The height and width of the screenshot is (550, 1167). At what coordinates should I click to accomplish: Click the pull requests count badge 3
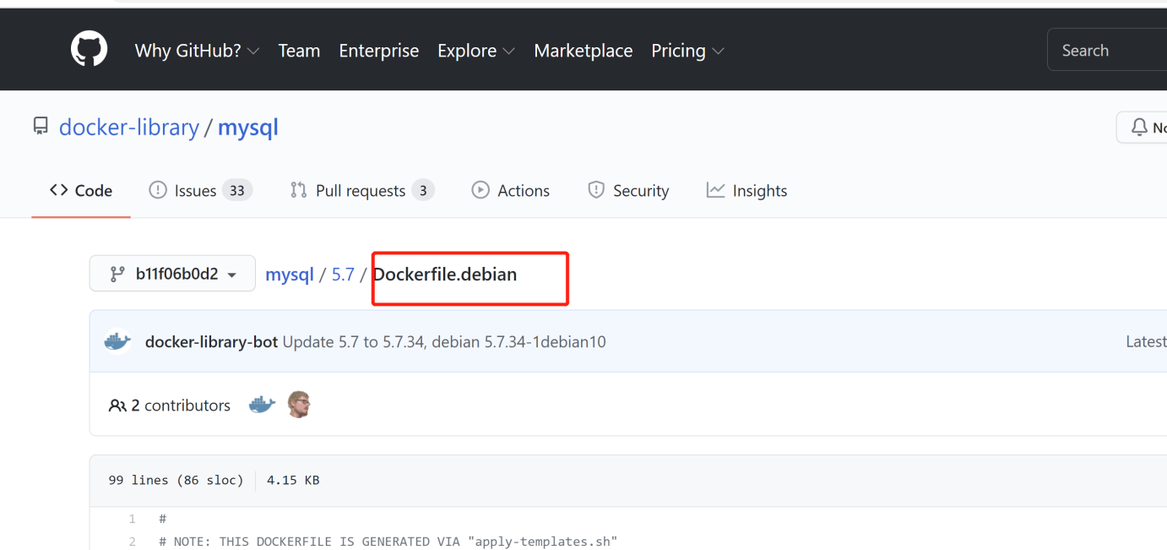pyautogui.click(x=423, y=191)
